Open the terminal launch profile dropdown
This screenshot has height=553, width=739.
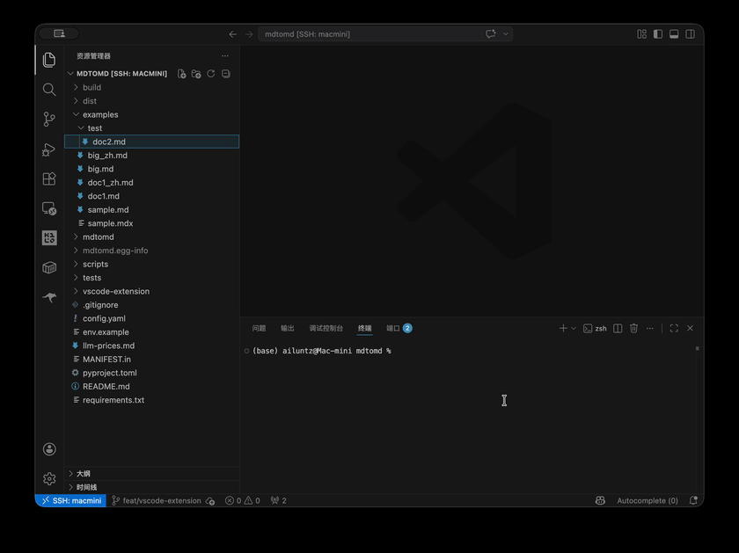point(574,328)
